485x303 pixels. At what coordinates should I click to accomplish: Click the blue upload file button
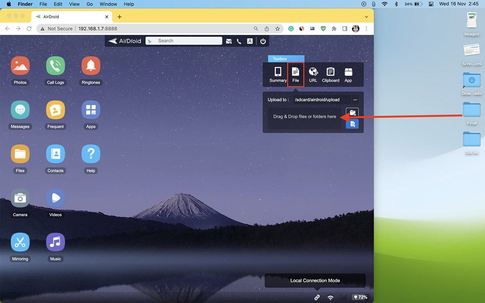click(352, 124)
